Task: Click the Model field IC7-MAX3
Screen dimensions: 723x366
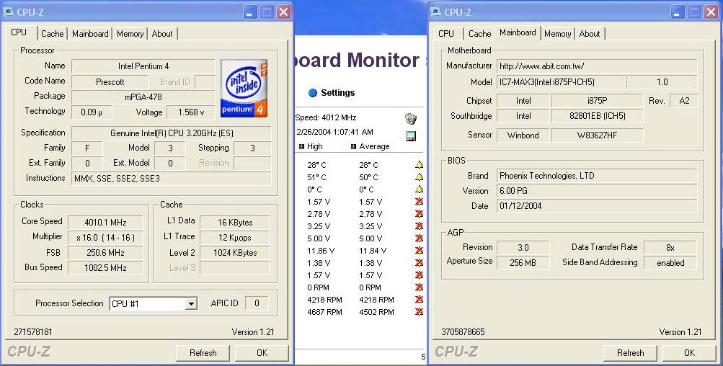Action: click(561, 82)
